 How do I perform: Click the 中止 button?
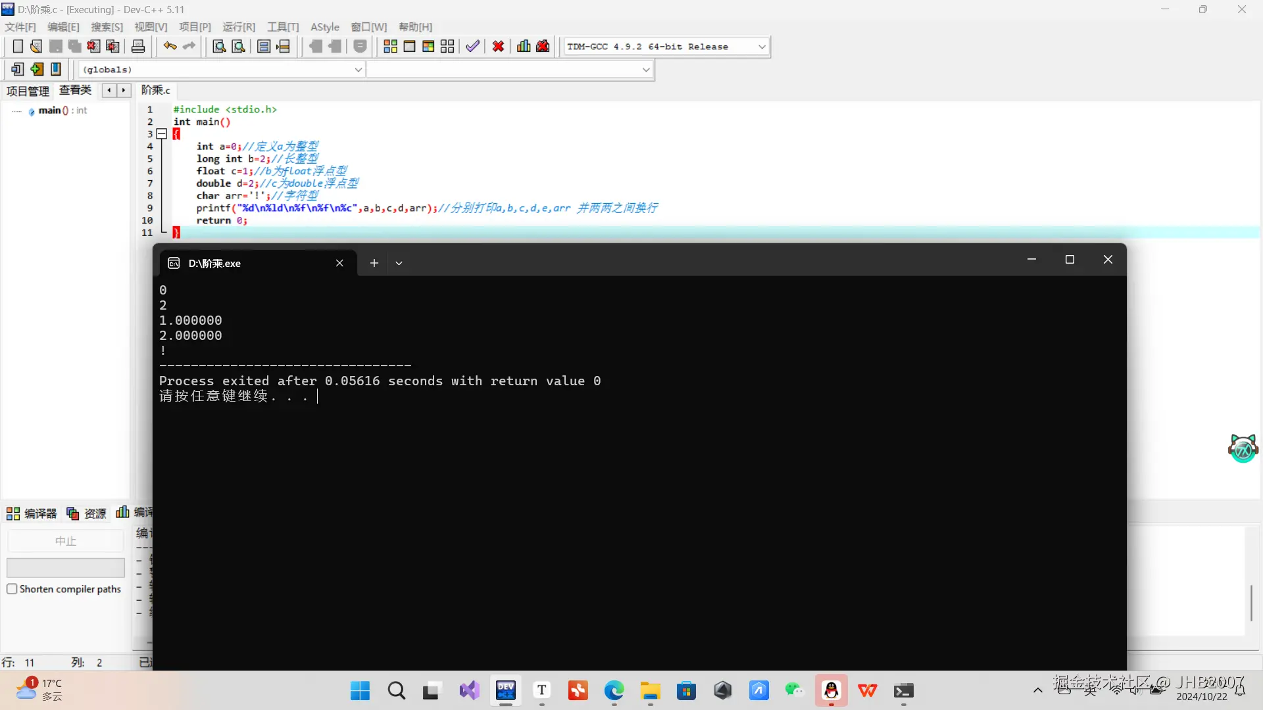pyautogui.click(x=65, y=541)
